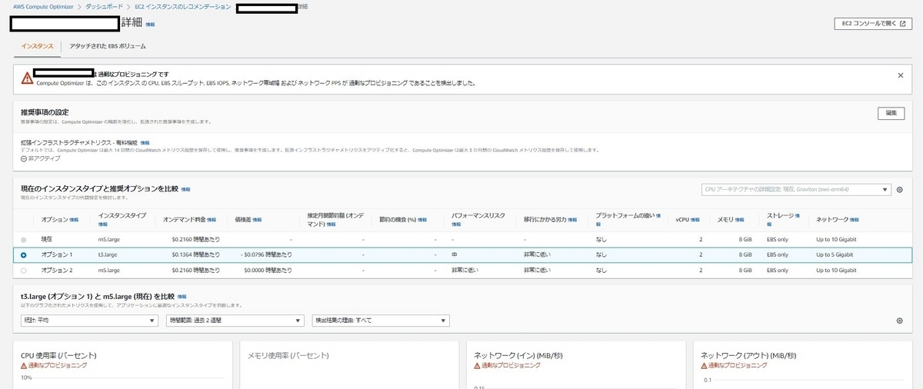Dismiss the over-provisioning warning banner
The width and height of the screenshot is (923, 389).
(901, 75)
